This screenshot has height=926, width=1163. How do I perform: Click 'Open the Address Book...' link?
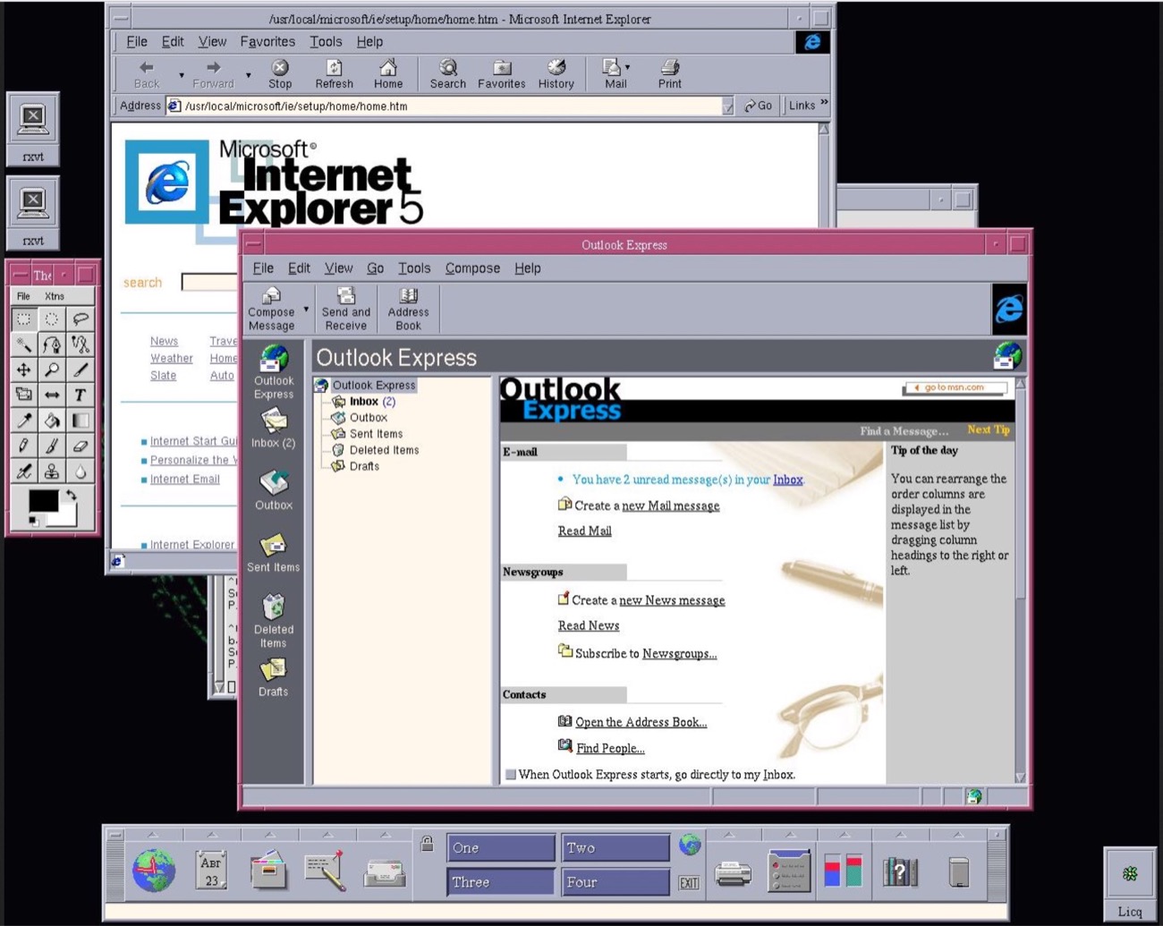click(641, 722)
